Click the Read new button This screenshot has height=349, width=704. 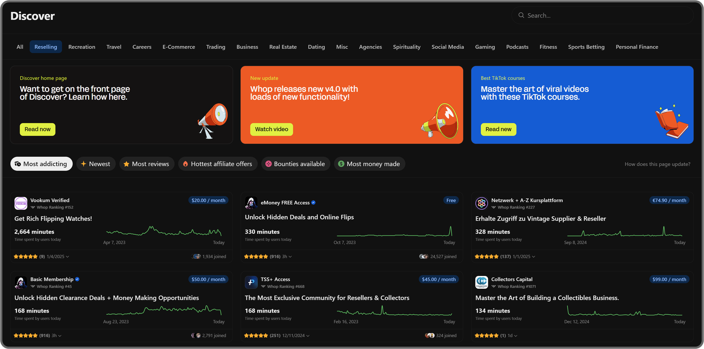(499, 129)
